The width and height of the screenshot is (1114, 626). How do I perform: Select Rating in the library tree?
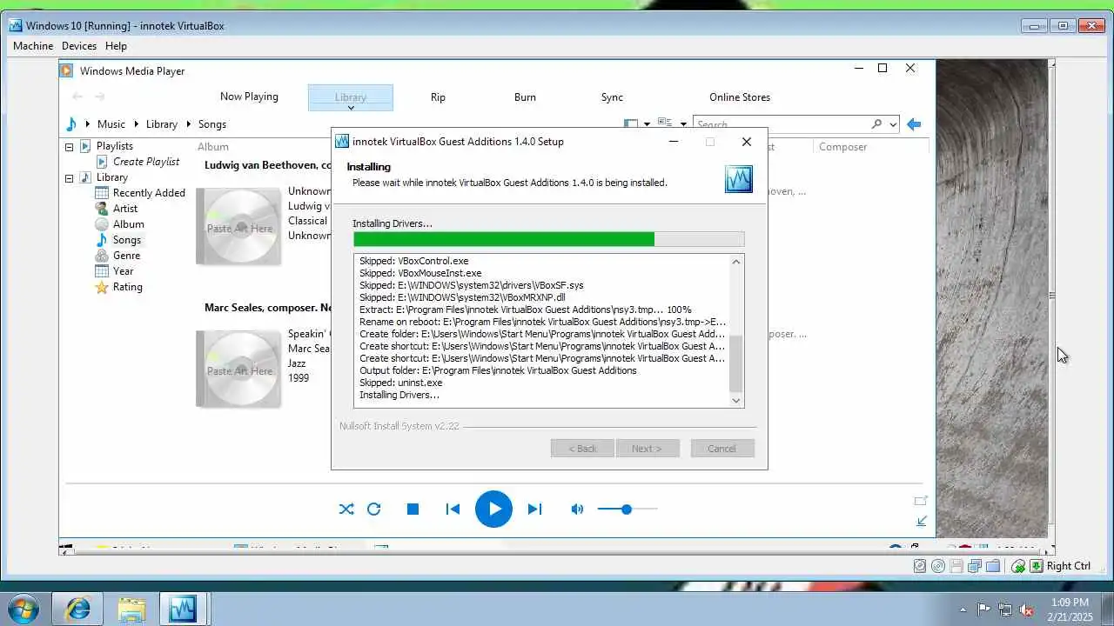(x=127, y=287)
